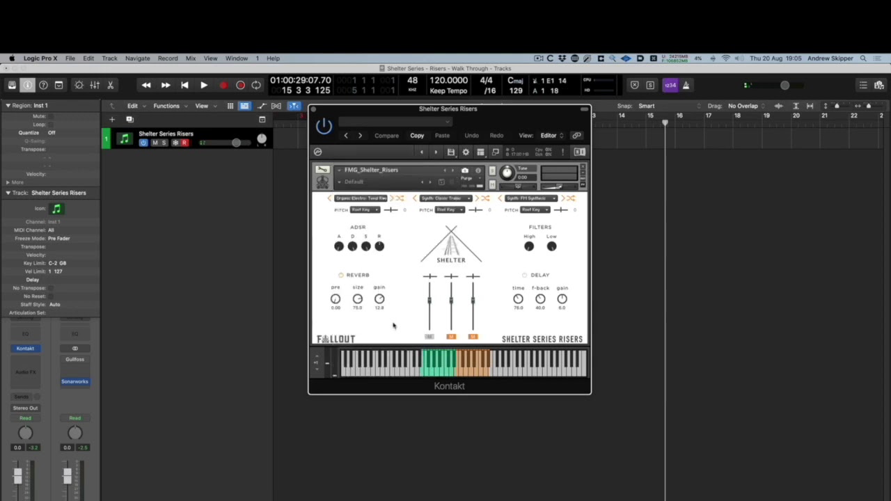Toggle the plugin power bypass button
Viewport: 891px width, 501px height.
tap(324, 126)
